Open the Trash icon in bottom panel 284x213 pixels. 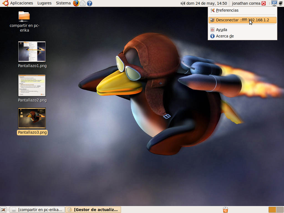click(225, 210)
